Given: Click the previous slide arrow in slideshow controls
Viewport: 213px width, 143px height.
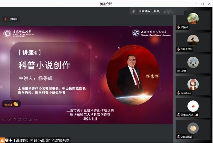Looking at the screenshot, I should coord(4,119).
